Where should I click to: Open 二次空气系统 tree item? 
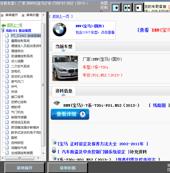[x=20, y=66]
